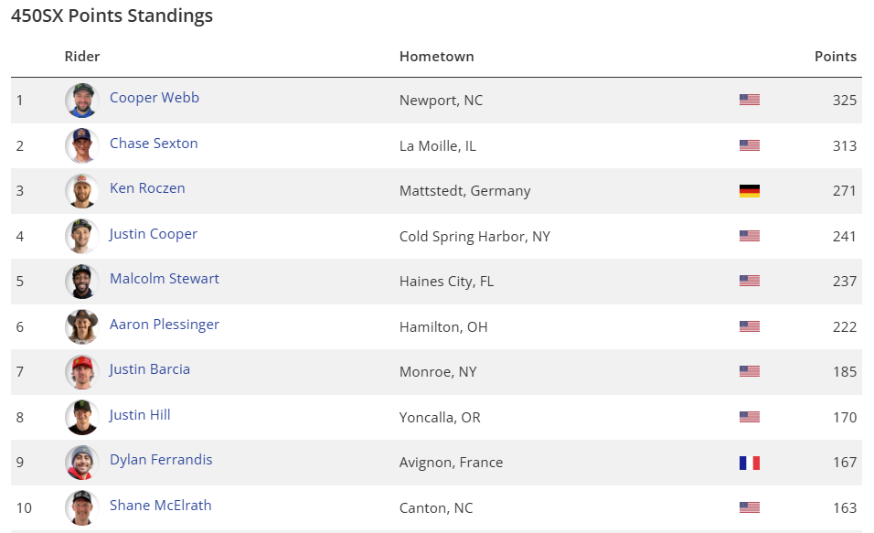Open Chase Sexton's rider profile link
This screenshot has width=874, height=533.
click(154, 144)
